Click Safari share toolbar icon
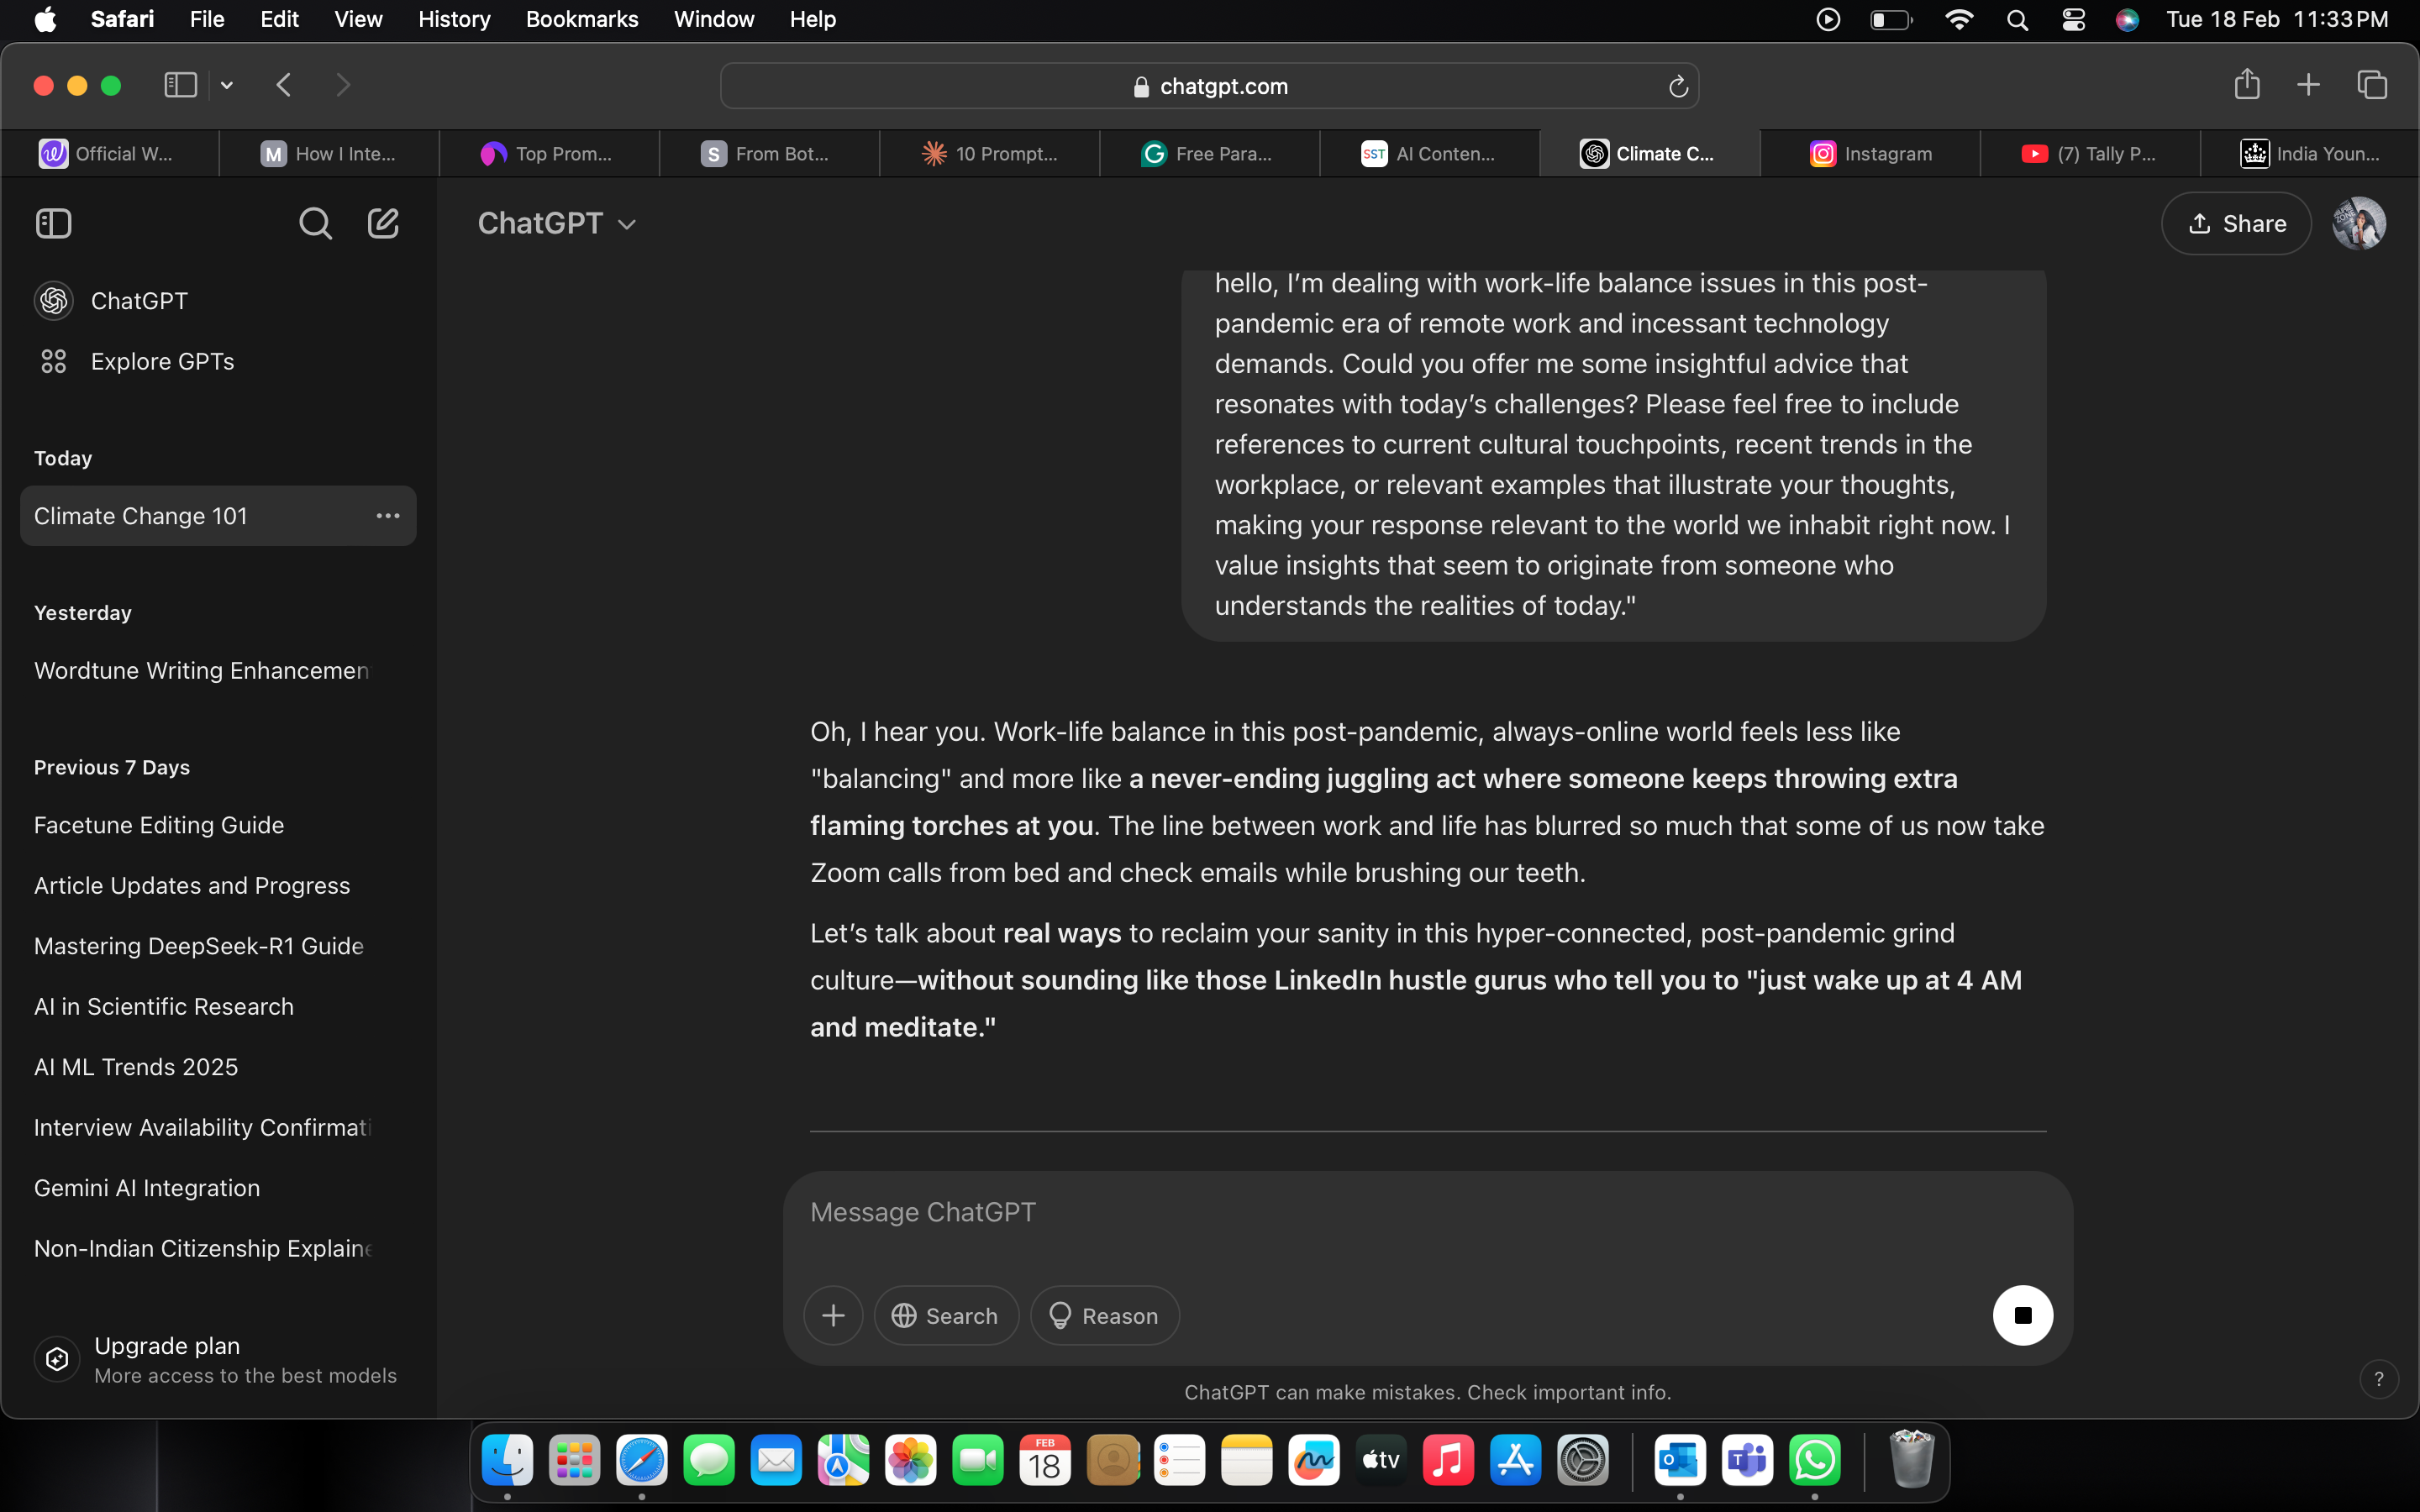This screenshot has width=2420, height=1512. point(2246,84)
